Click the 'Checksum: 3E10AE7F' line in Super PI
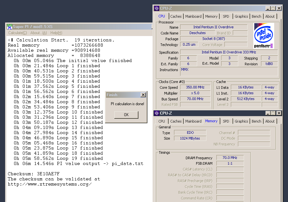 pos(34,174)
